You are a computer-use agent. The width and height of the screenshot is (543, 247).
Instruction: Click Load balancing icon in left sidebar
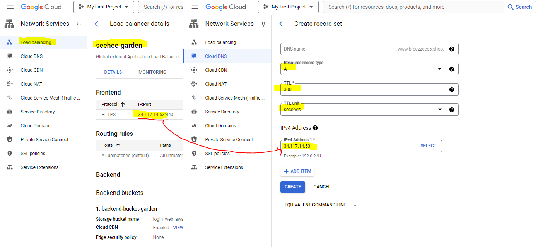coord(10,42)
